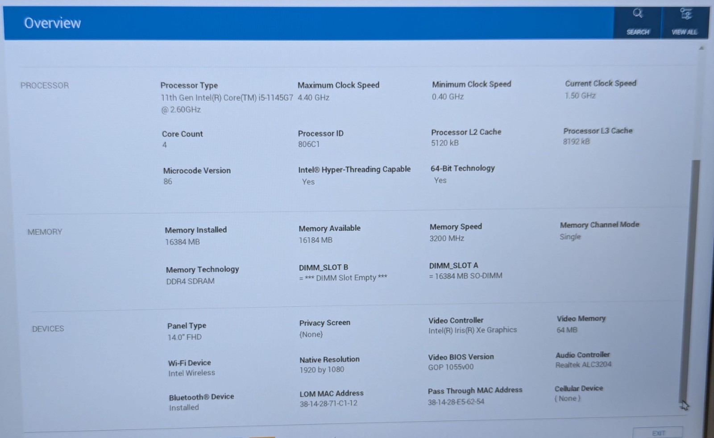Click the 64-Bit Technology label

click(462, 168)
